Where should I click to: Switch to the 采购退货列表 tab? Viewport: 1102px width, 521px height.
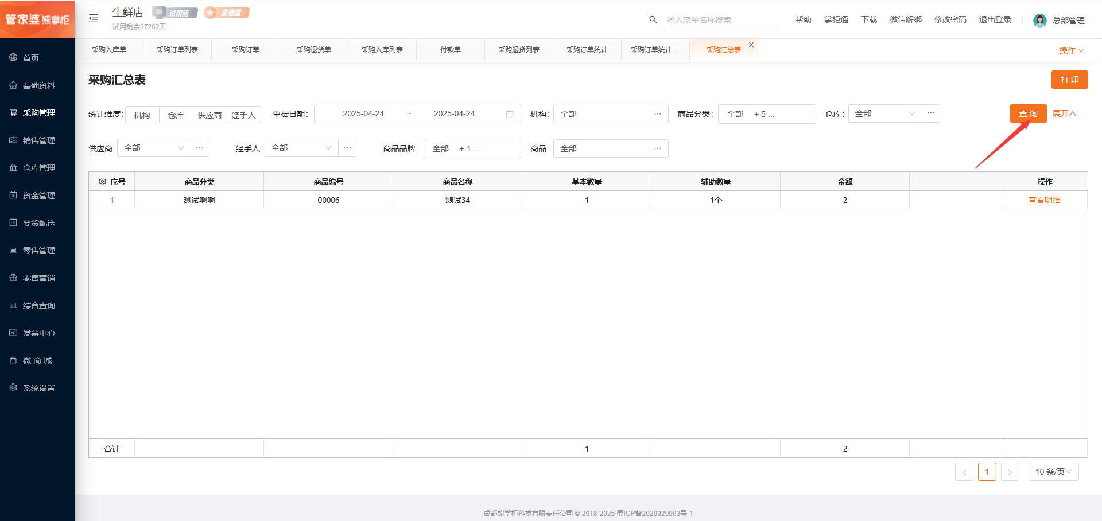click(519, 50)
